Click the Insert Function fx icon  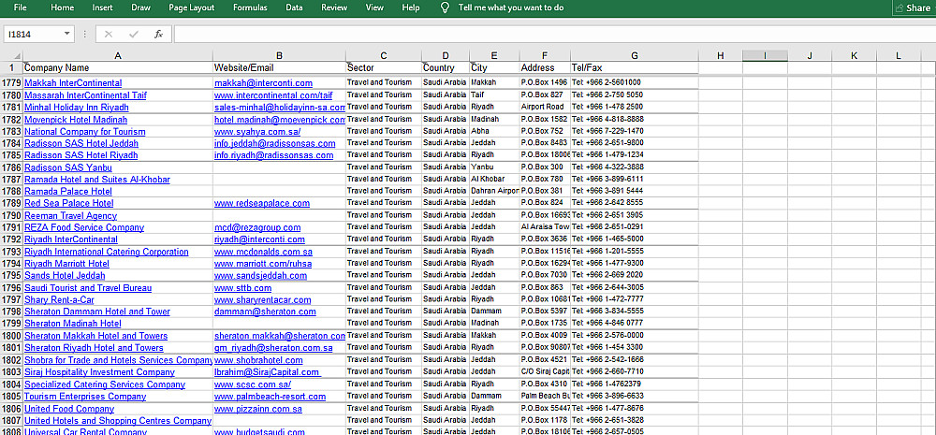pos(158,34)
